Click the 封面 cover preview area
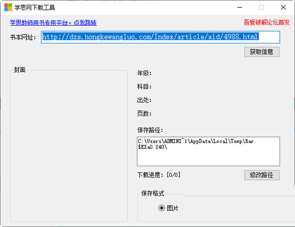Viewport: 295px width, 227px height. point(69,146)
